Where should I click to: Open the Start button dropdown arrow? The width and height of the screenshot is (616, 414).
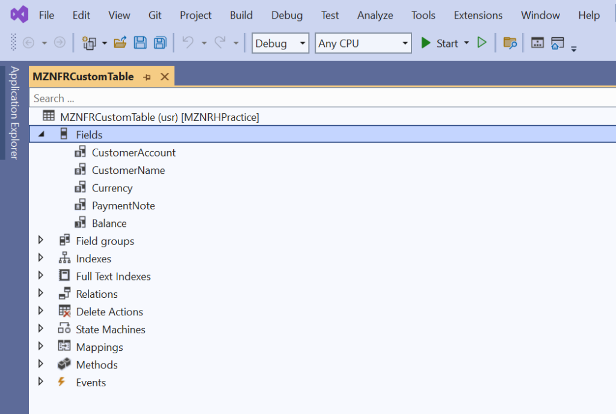click(467, 43)
